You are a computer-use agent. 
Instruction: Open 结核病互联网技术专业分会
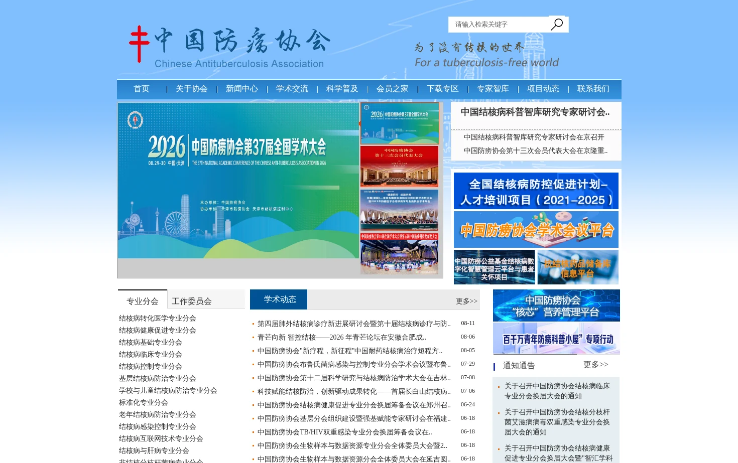coord(161,438)
